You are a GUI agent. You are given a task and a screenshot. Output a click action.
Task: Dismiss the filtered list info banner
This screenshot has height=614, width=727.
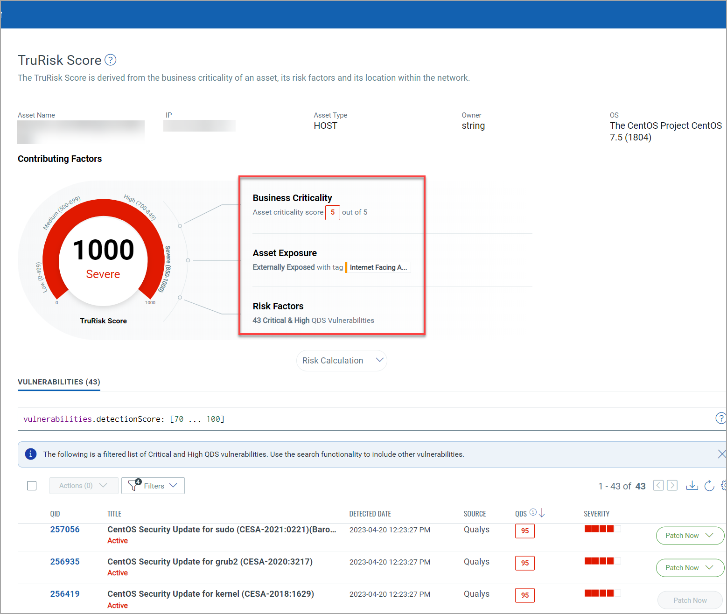point(721,454)
